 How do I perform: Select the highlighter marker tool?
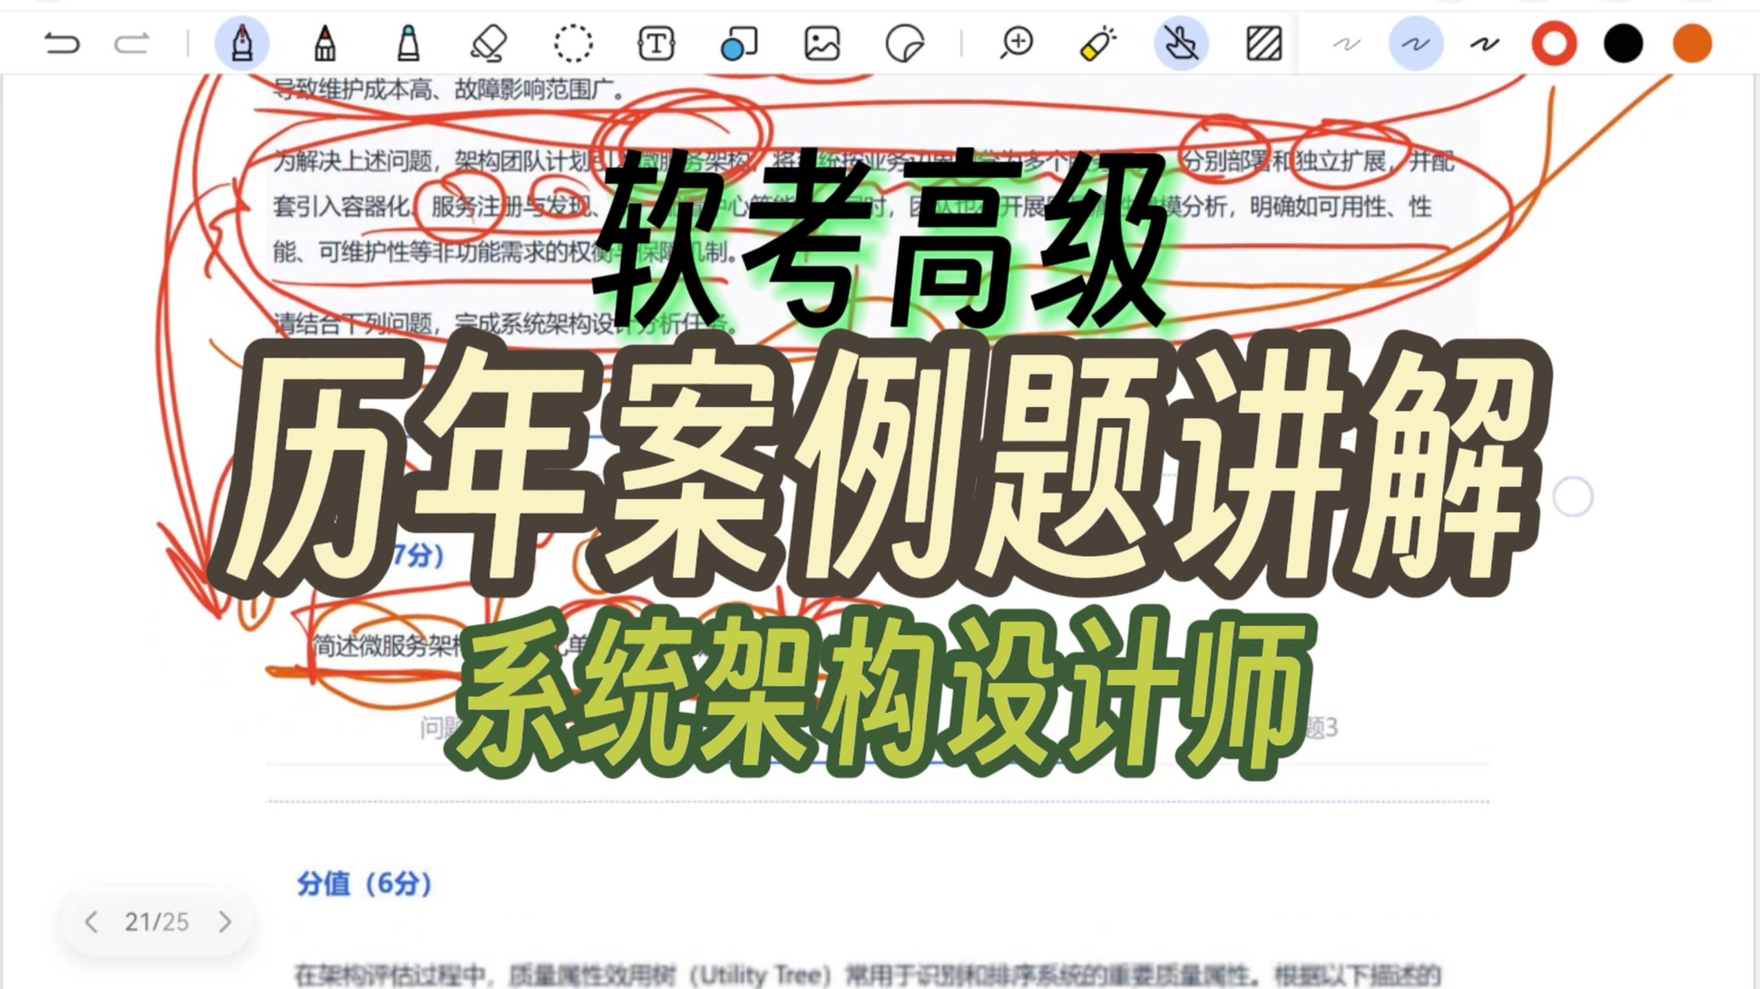click(408, 43)
